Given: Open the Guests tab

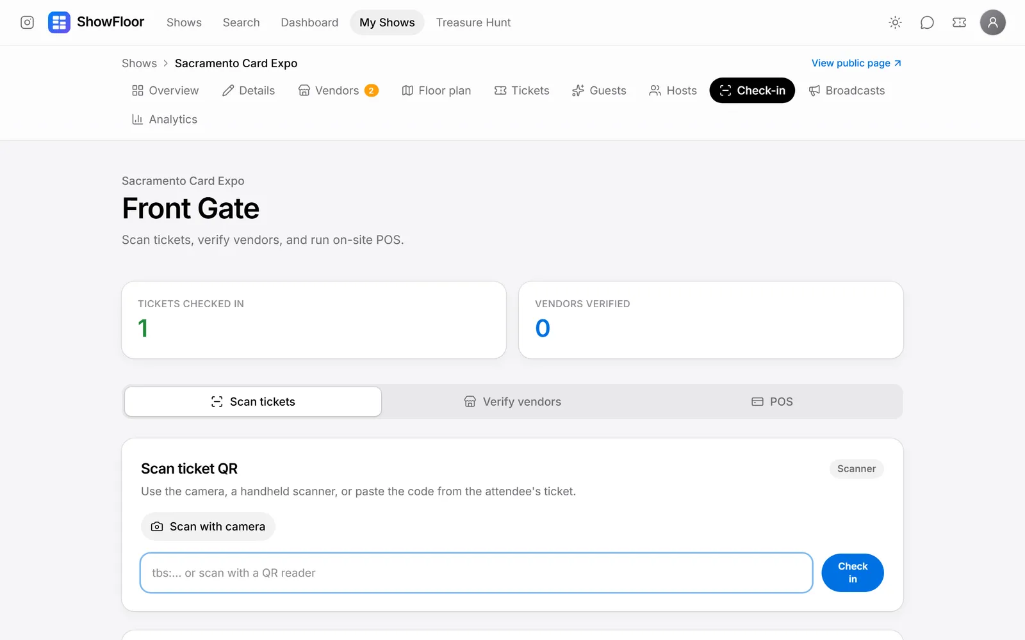Looking at the screenshot, I should click(x=599, y=90).
